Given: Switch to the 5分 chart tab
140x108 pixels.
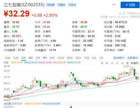Looking at the screenshot, I should click(94, 58).
